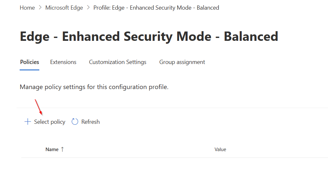The width and height of the screenshot is (328, 181).
Task: Click the circular Refresh arrow icon
Action: (x=75, y=122)
